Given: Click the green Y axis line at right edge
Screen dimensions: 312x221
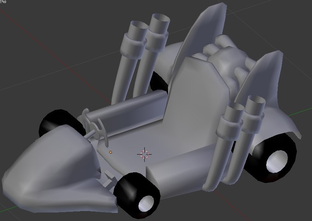Looking at the screenshot, I should click(x=305, y=110).
